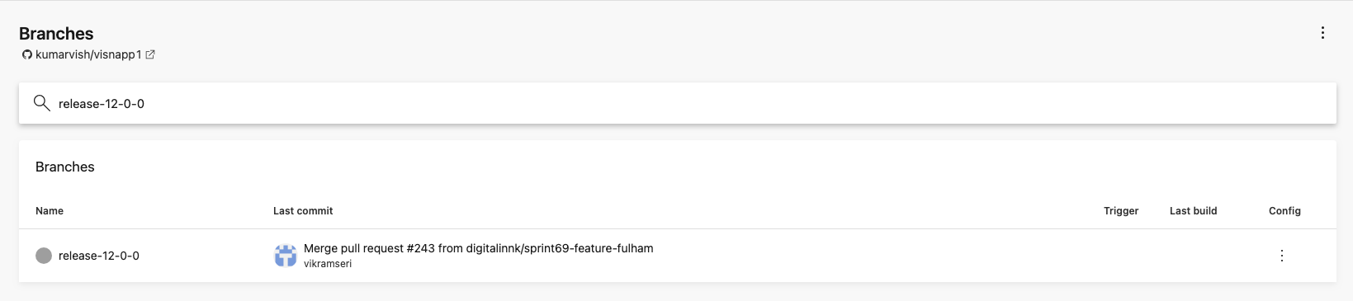Open the kumarvish/visnapp1 repository link

88,54
